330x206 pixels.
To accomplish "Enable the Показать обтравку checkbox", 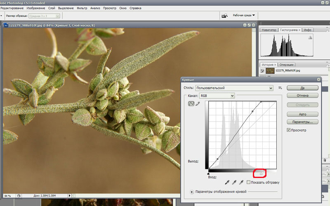I will [x=249, y=182].
